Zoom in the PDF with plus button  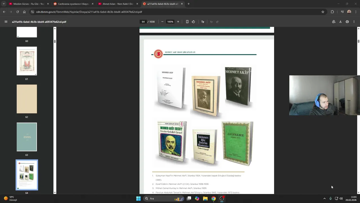click(178, 22)
